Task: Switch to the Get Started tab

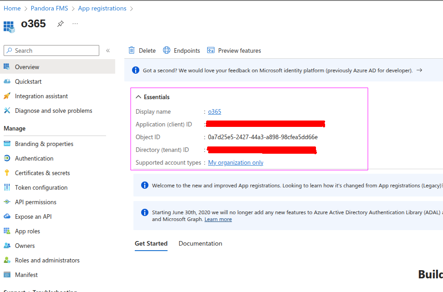Action: click(151, 243)
